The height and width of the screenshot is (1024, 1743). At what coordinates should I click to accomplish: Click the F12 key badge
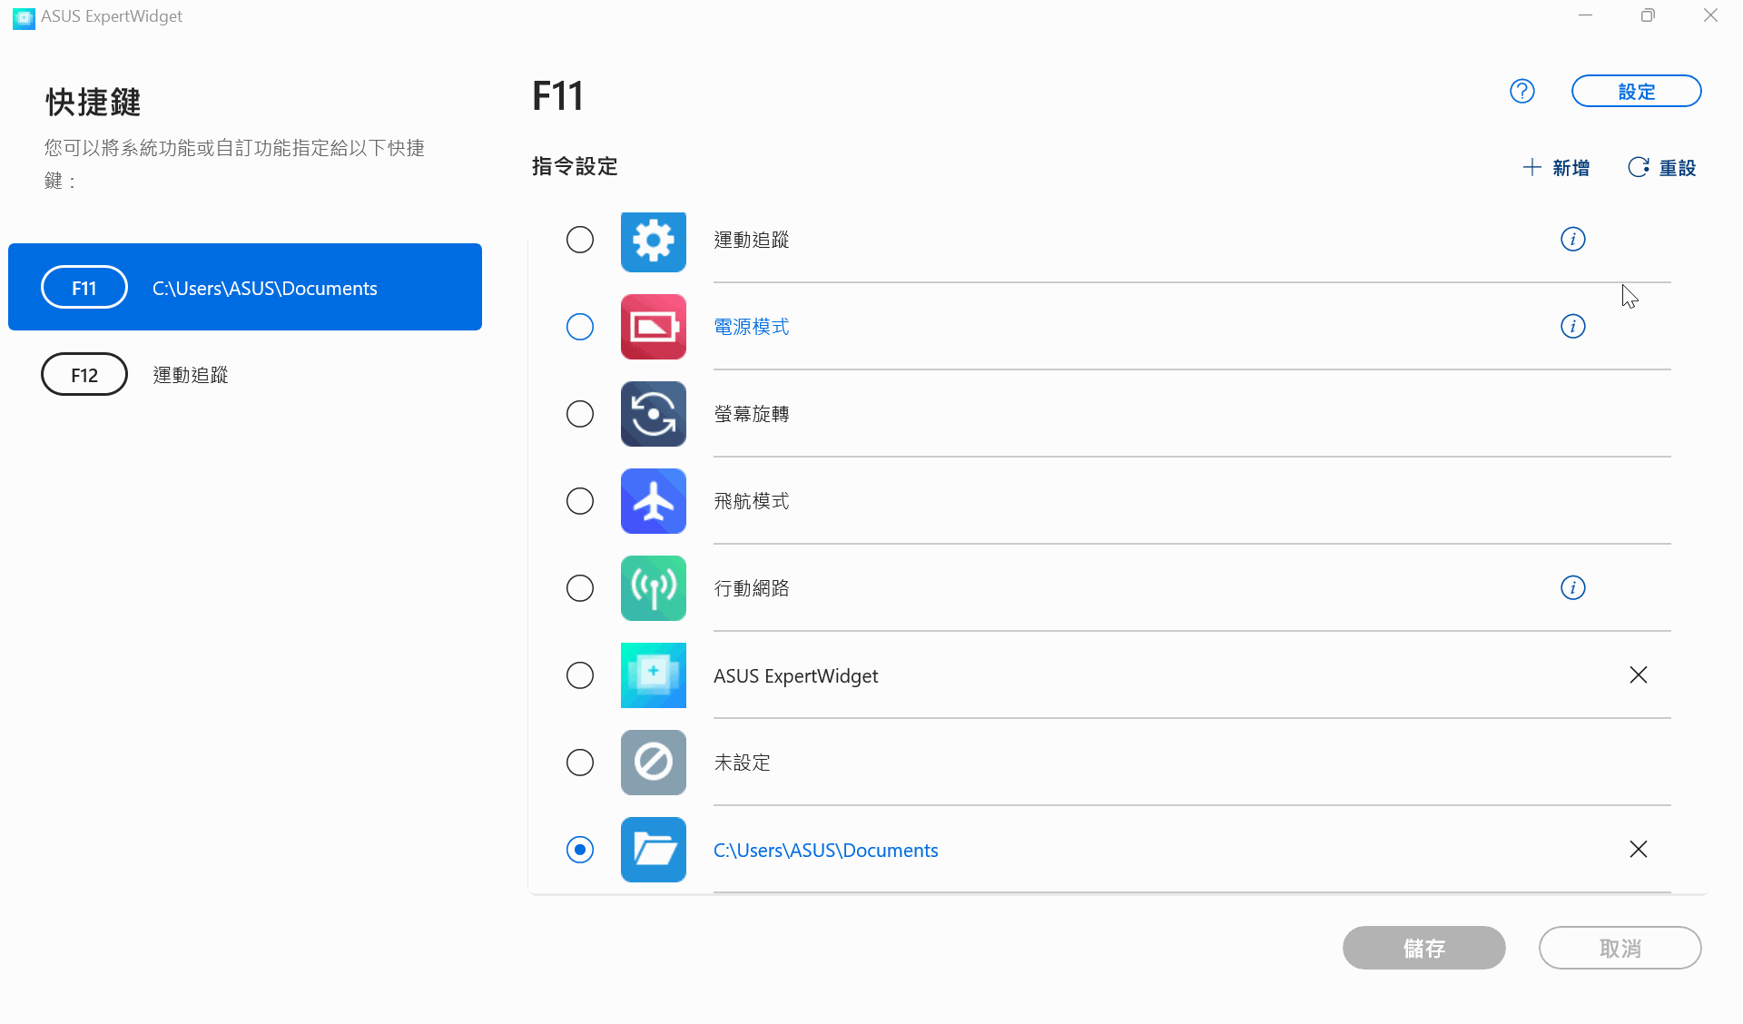click(x=84, y=374)
